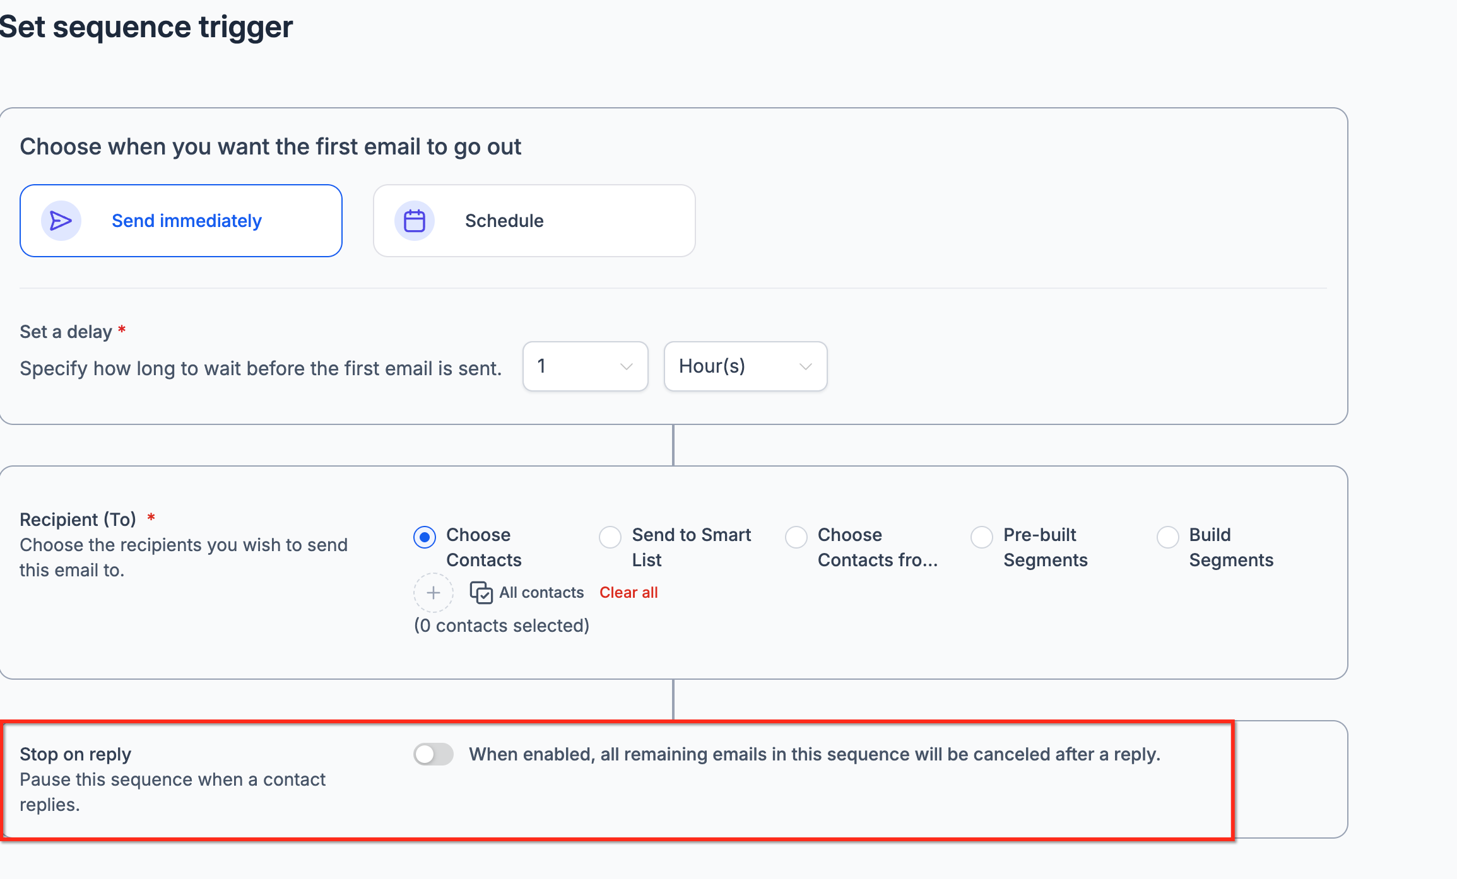Screen dimensions: 1457x879
Task: Select truncated Choose Contacts fro... radio option
Action: [x=796, y=537]
